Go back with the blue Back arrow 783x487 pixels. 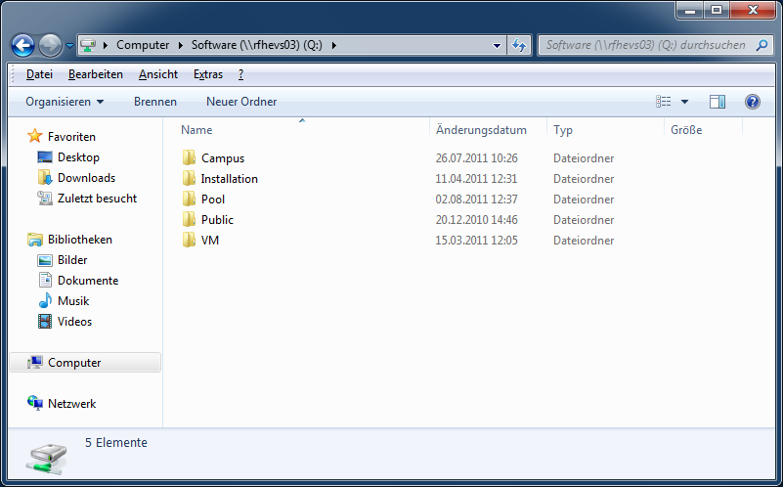22,45
